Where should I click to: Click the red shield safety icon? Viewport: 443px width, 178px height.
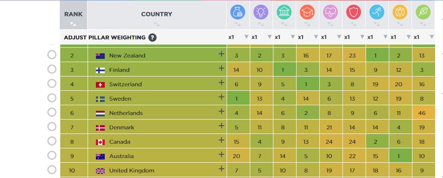point(354,12)
